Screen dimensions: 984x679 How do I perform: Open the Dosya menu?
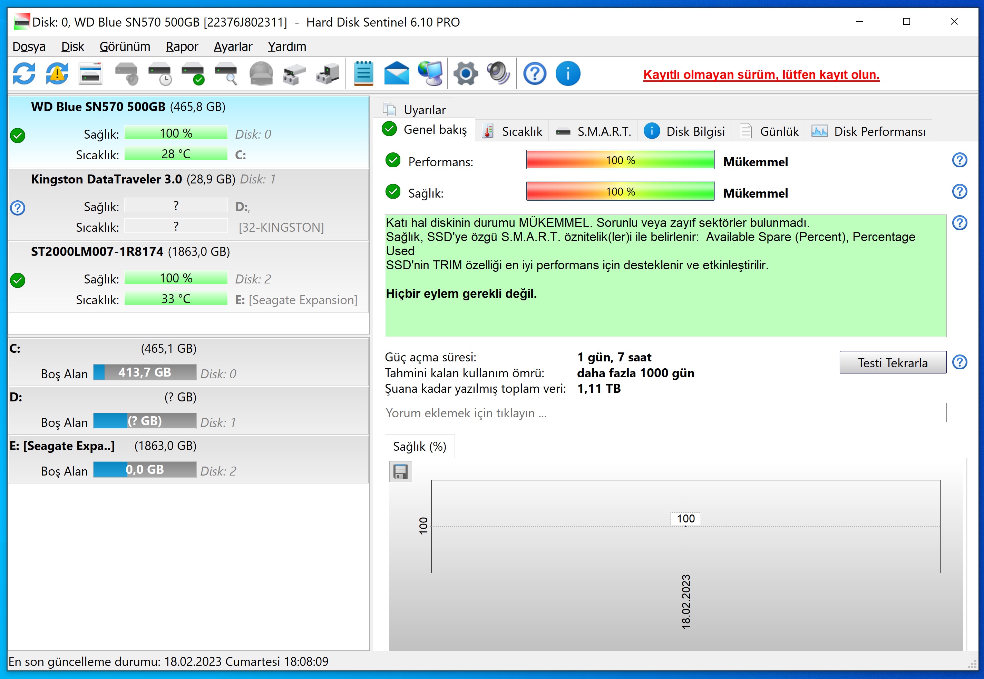[x=29, y=46]
